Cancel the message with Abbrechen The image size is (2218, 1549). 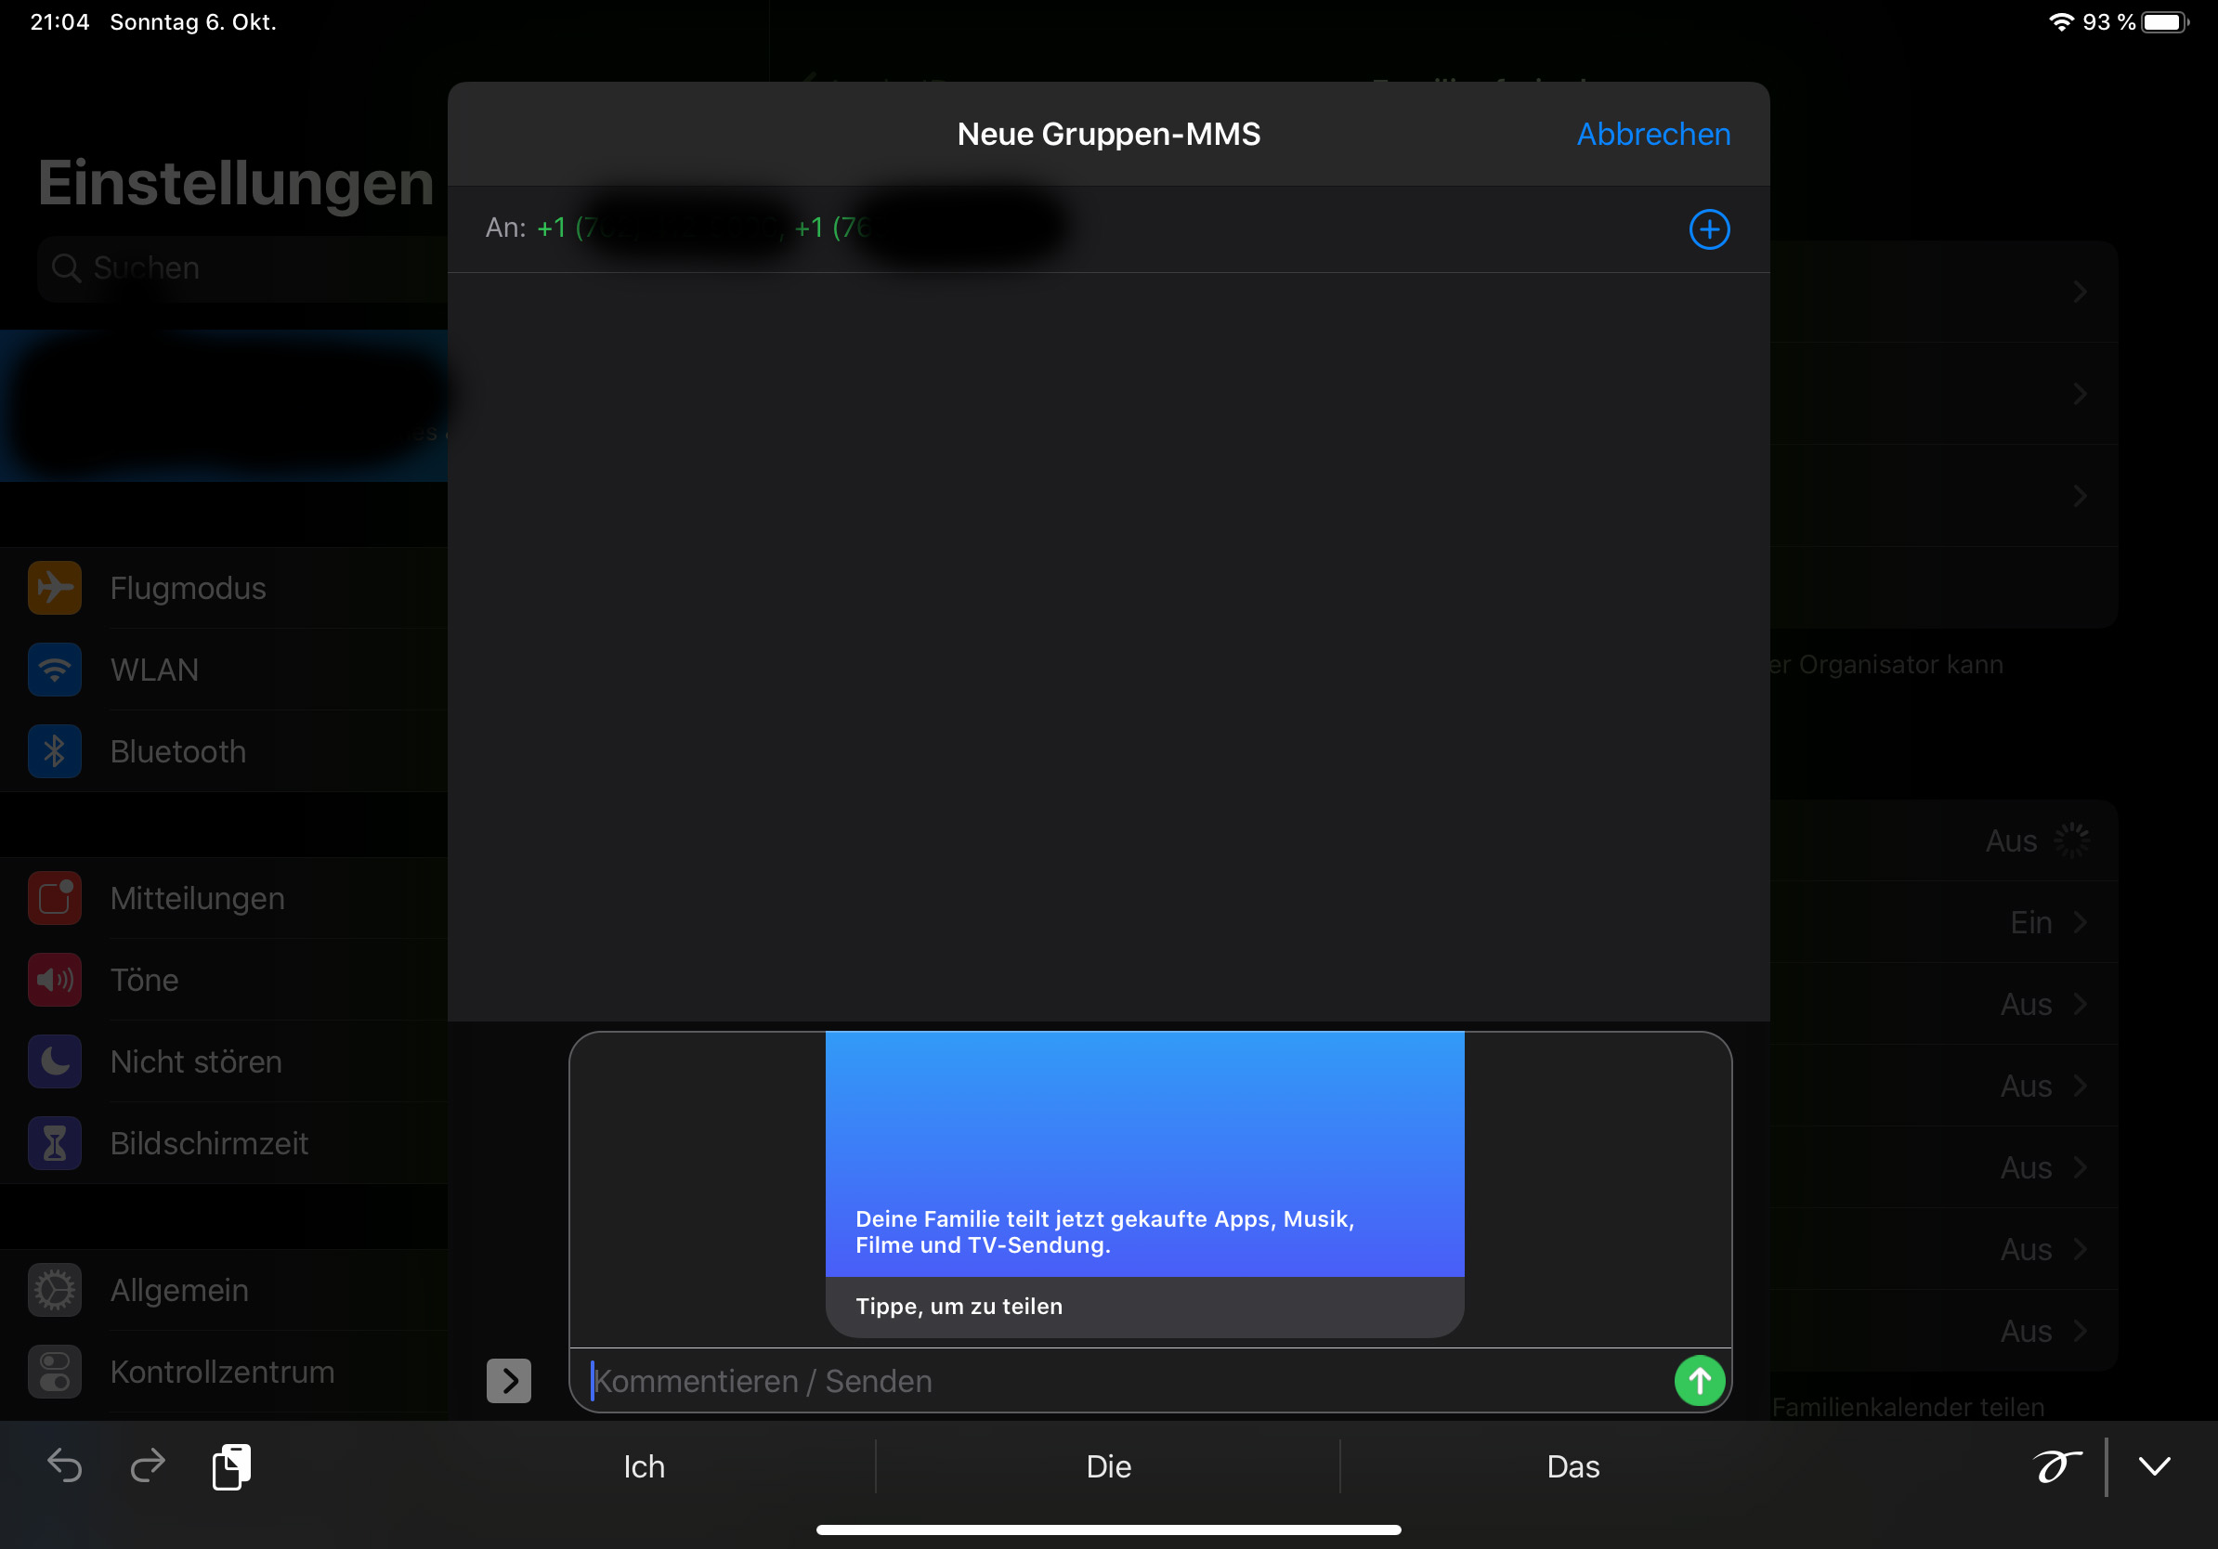(1653, 134)
